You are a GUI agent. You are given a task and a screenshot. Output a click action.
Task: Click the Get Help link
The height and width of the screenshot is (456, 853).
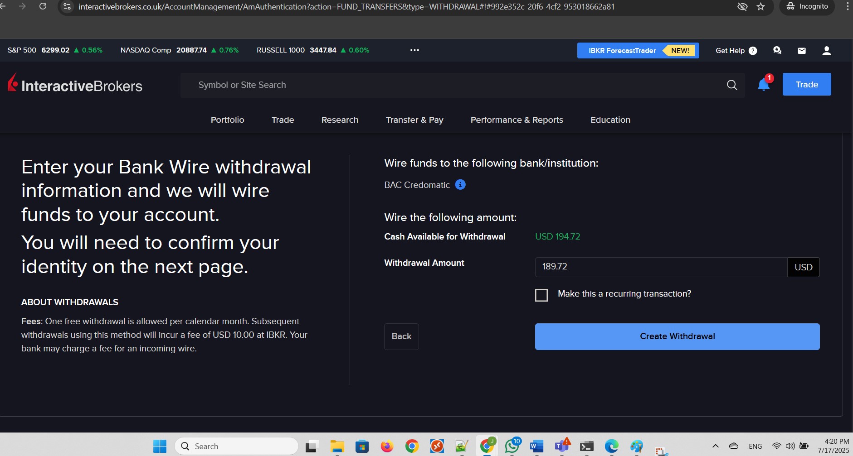[x=730, y=51]
